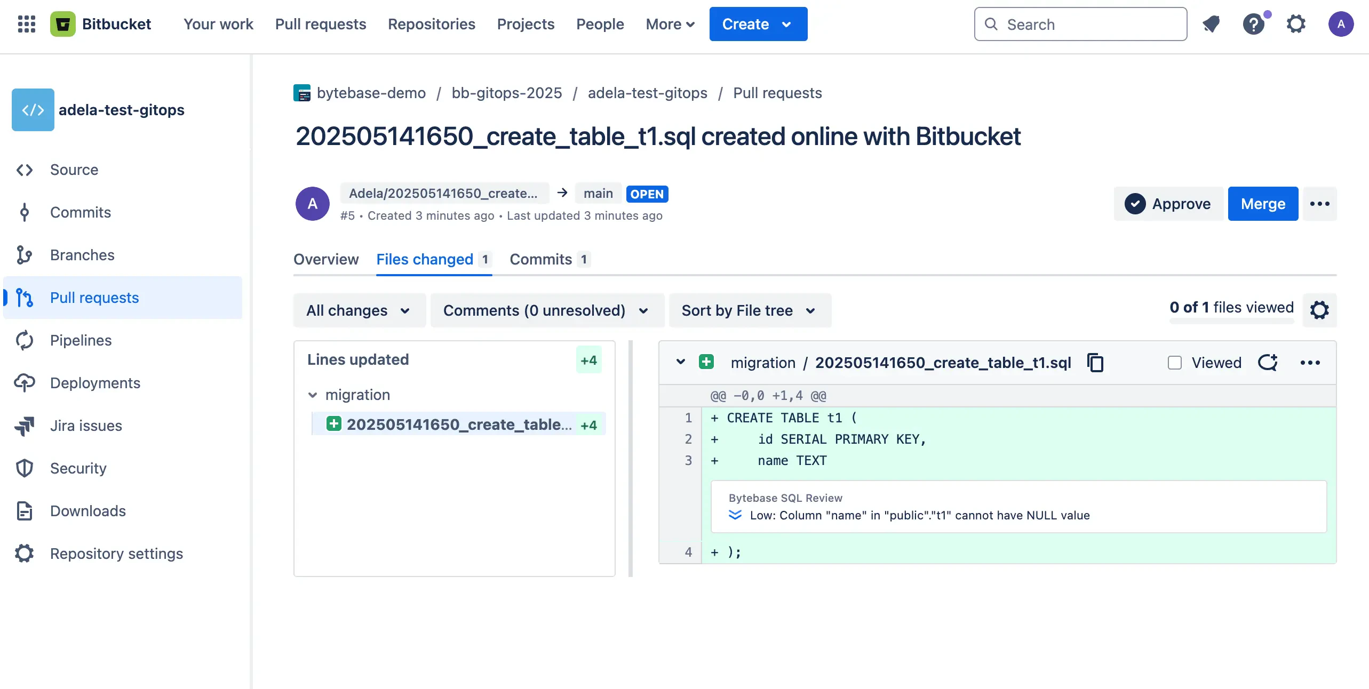Viewport: 1369px width, 689px height.
Task: Click the blue Merge button
Action: pyautogui.click(x=1262, y=204)
